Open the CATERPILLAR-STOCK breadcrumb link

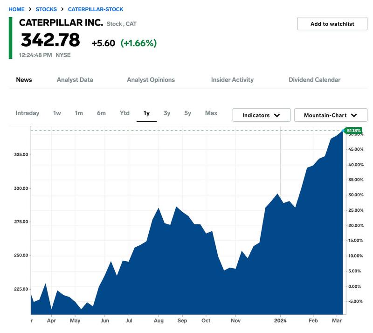[x=96, y=9]
